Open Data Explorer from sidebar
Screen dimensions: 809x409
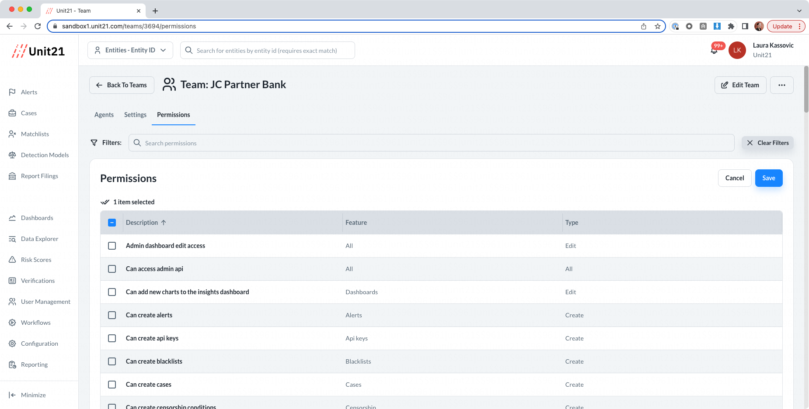pyautogui.click(x=39, y=239)
